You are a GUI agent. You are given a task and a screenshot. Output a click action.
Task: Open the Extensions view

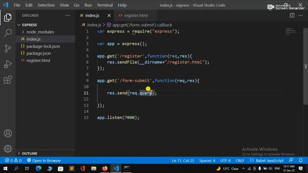8,80
